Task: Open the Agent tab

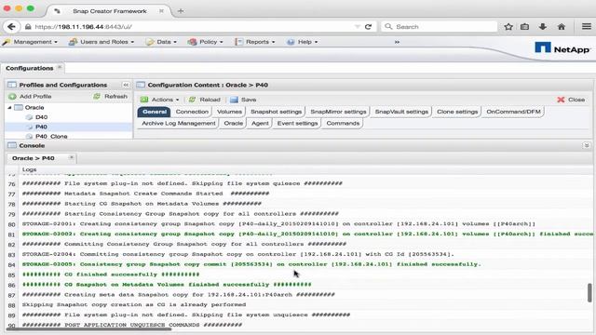Action: click(260, 123)
